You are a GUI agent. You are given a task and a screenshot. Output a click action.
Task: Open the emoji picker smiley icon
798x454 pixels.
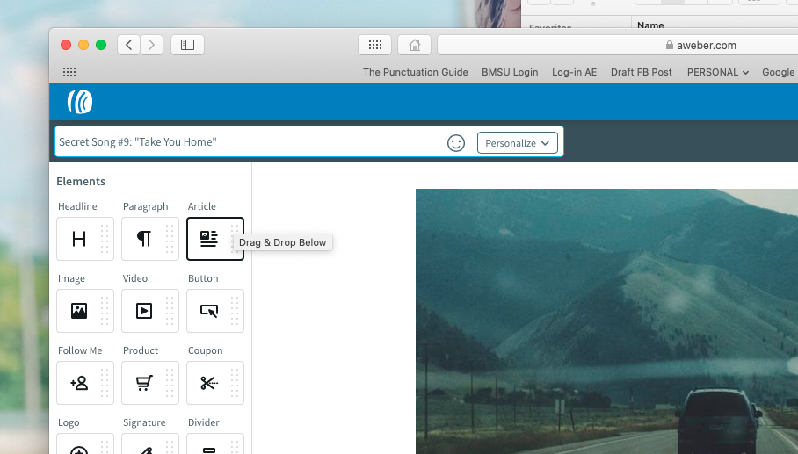tap(456, 143)
